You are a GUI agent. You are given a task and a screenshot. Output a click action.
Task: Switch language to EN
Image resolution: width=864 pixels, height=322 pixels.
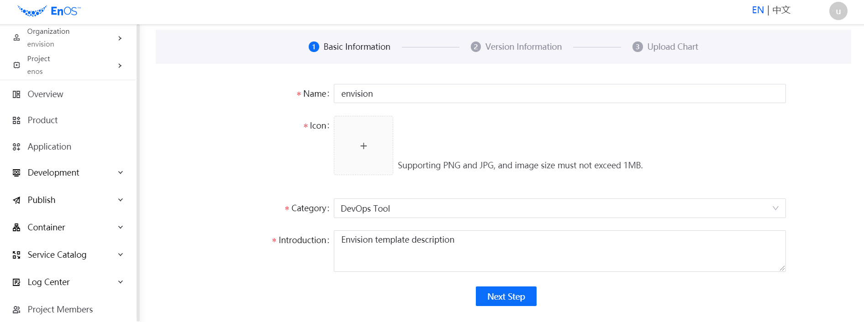758,10
